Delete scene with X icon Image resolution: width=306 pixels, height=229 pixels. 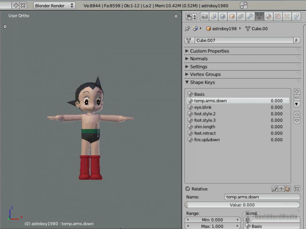(x=23, y=5)
